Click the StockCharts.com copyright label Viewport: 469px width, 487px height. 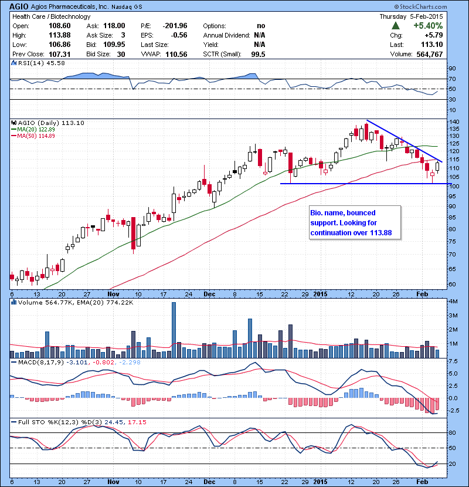[420, 6]
